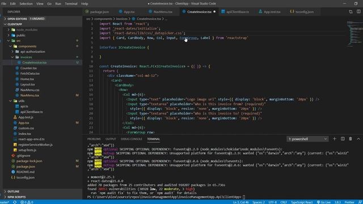This screenshot has height=204, width=363.
Task: Open the File menu
Action: [x=4, y=4]
